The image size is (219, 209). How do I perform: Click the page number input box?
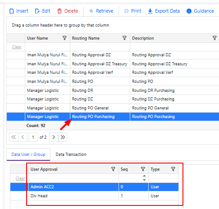(x=33, y=137)
